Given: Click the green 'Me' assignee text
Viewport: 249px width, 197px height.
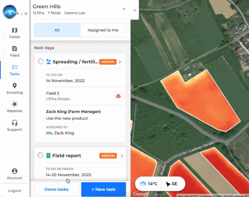Looking at the screenshot, I should point(49,133).
